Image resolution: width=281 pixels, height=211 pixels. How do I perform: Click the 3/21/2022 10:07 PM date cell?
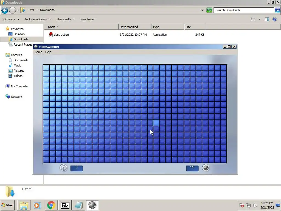133,35
